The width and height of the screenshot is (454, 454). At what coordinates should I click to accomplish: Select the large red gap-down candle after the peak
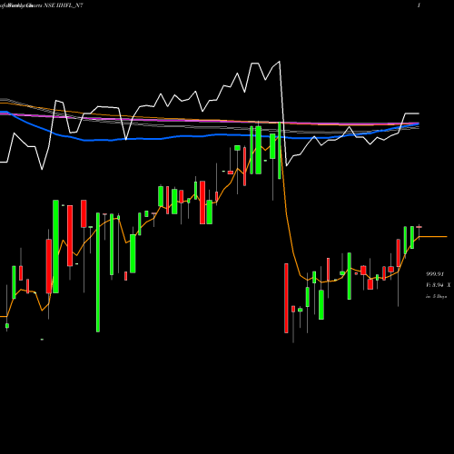286,298
